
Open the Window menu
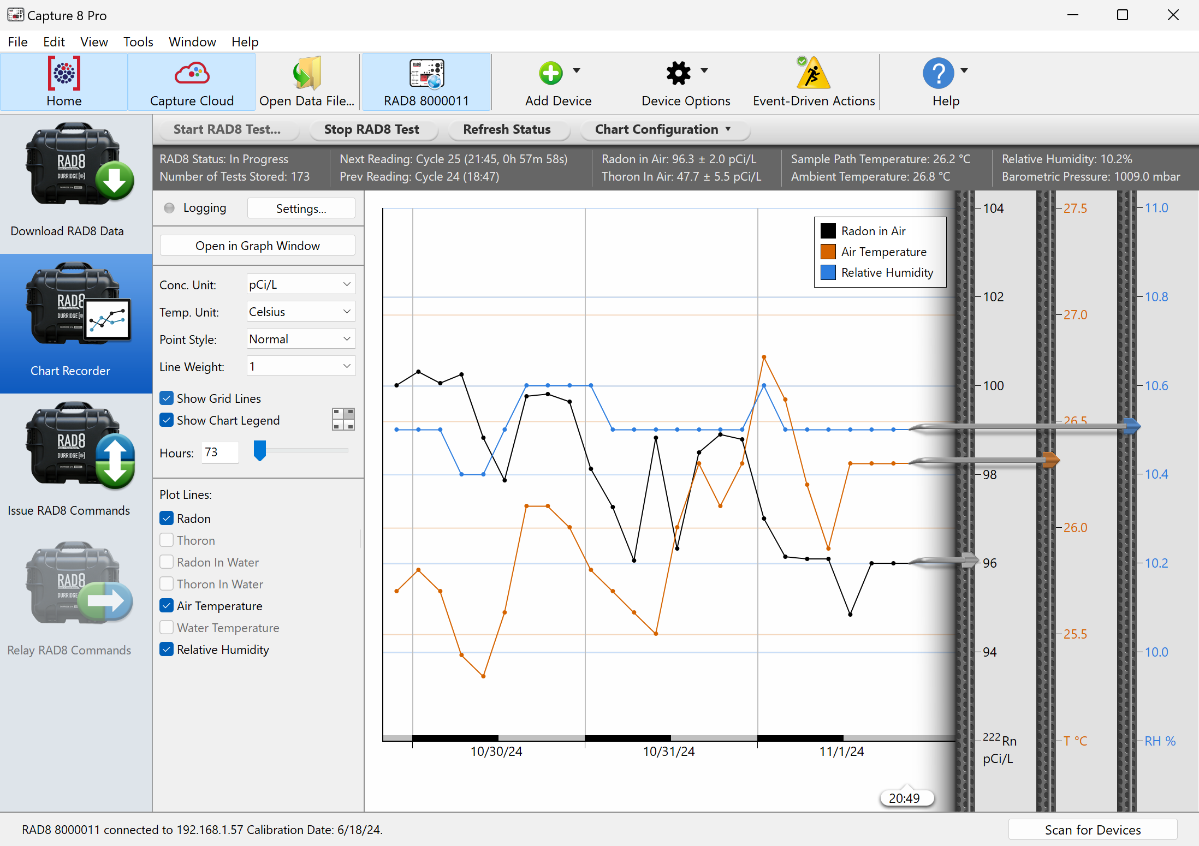[192, 42]
